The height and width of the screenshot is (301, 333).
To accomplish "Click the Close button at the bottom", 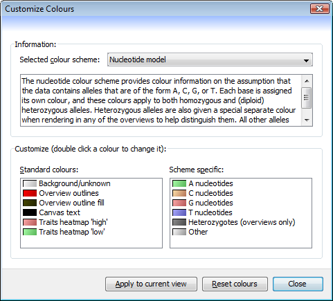I will click(298, 284).
